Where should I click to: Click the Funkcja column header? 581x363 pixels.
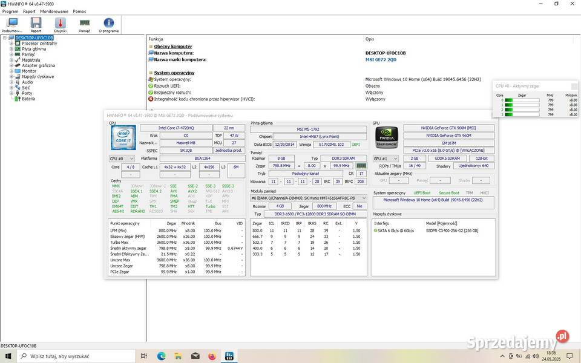[x=156, y=39]
